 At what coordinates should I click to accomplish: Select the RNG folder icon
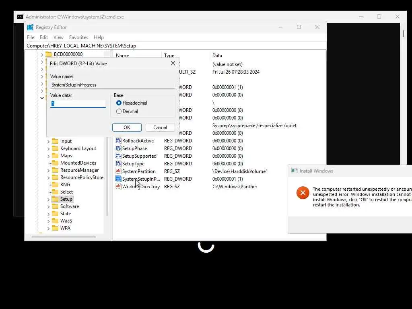click(55, 184)
